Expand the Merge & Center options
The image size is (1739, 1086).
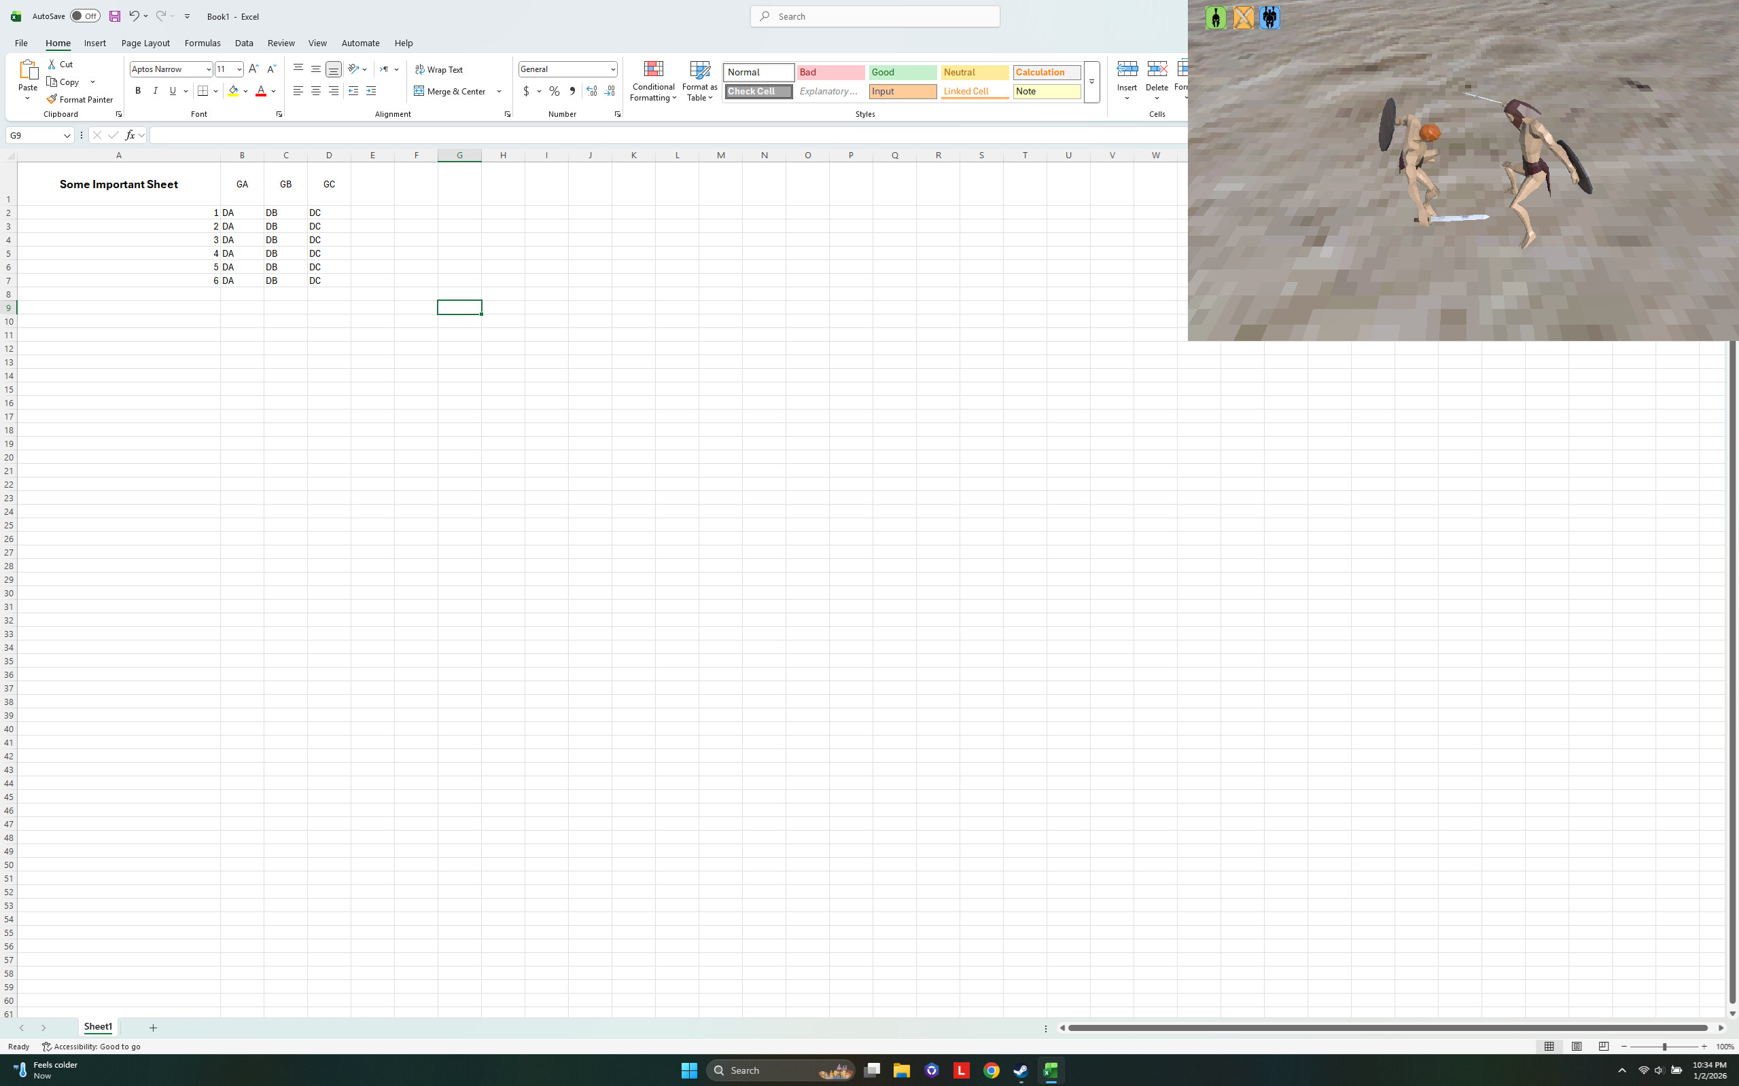click(x=499, y=91)
